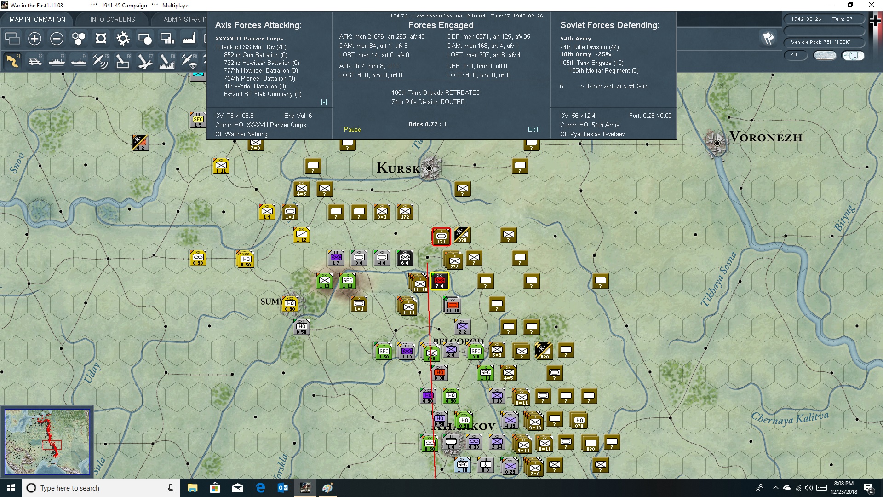883x497 pixels.
Task: Click the 74th Rifle Division entry
Action: coord(589,47)
